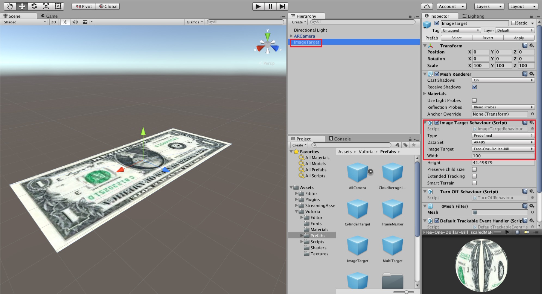Toggle scene audio speaker icon
542x294 pixels.
75,22
